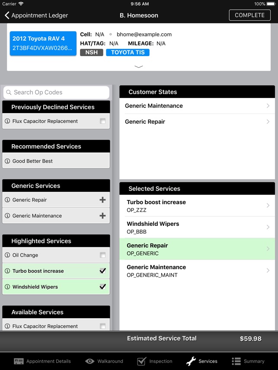Uncheck Turbo boost increase
Image resolution: width=278 pixels, height=370 pixels.
click(x=102, y=271)
